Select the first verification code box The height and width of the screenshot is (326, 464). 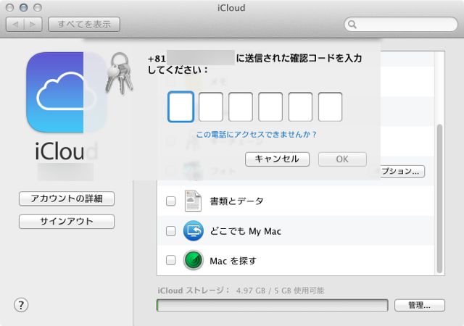tap(181, 106)
